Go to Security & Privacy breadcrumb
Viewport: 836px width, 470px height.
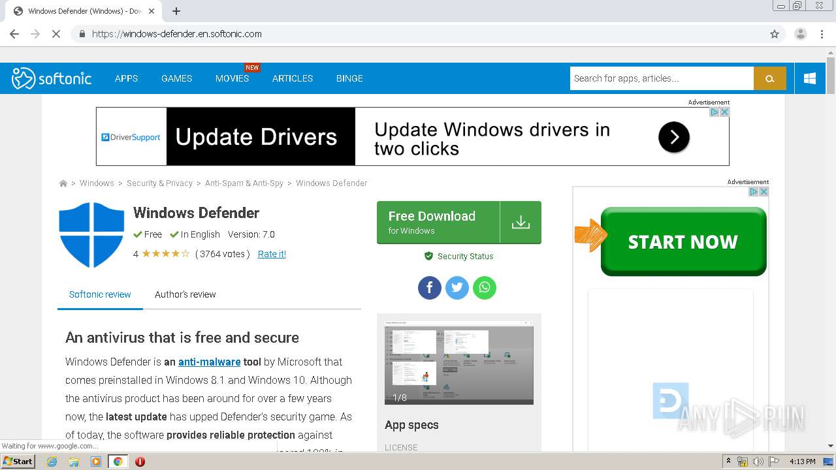pyautogui.click(x=159, y=183)
